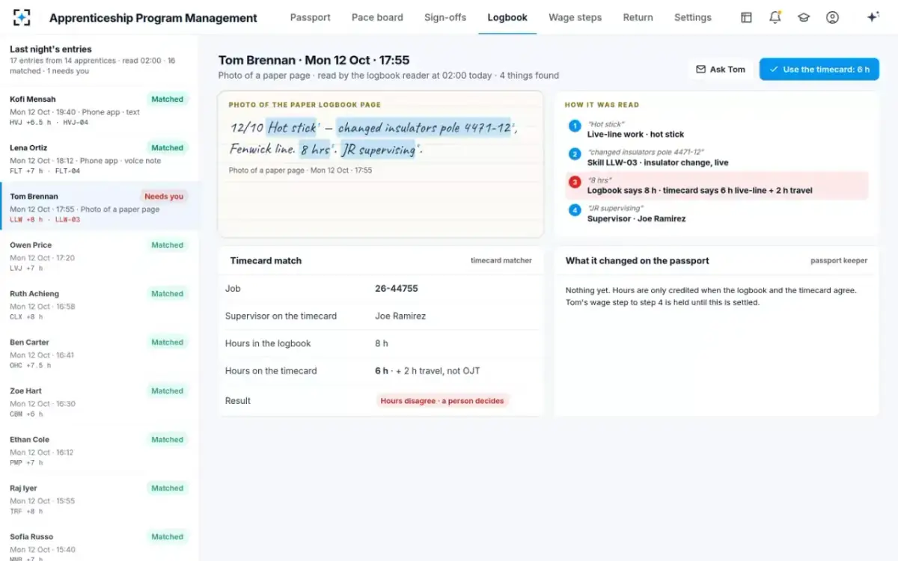Select the JR supervising reading item
Image resolution: width=898 pixels, height=561 pixels.
[x=717, y=214]
